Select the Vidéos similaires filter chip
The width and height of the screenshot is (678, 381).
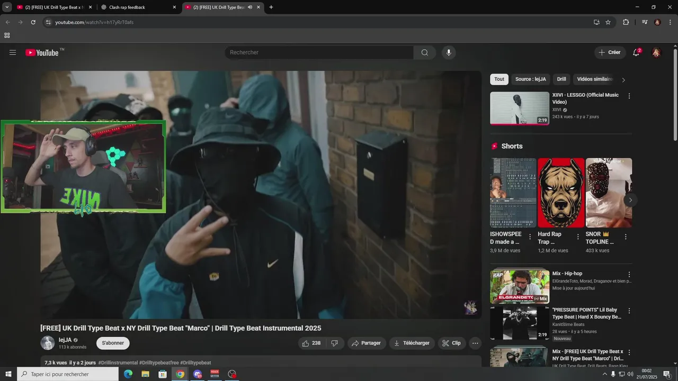pos(595,79)
